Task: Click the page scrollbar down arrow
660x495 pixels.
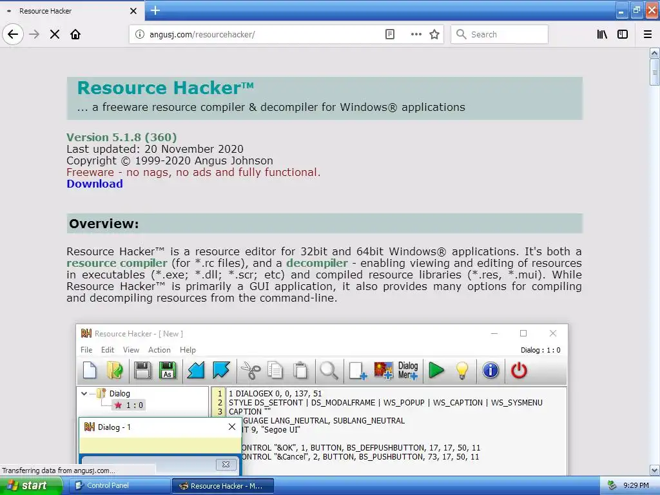Action: (654, 470)
